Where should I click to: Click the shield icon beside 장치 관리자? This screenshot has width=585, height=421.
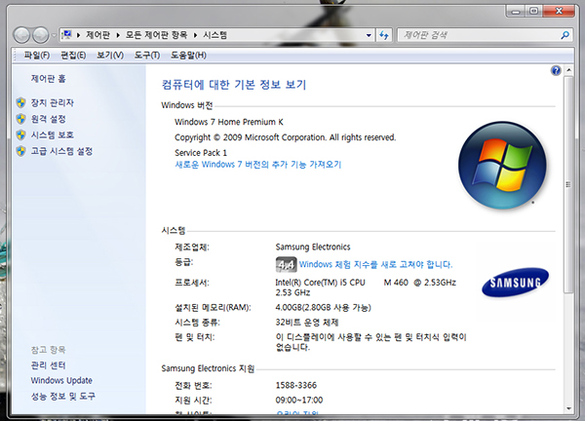pos(20,102)
